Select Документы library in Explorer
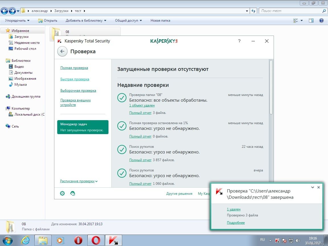Image resolution: width=328 pixels, height=246 pixels. [23, 73]
